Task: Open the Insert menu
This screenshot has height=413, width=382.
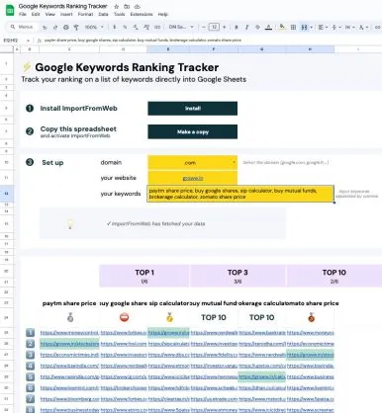Action: pyautogui.click(x=66, y=14)
